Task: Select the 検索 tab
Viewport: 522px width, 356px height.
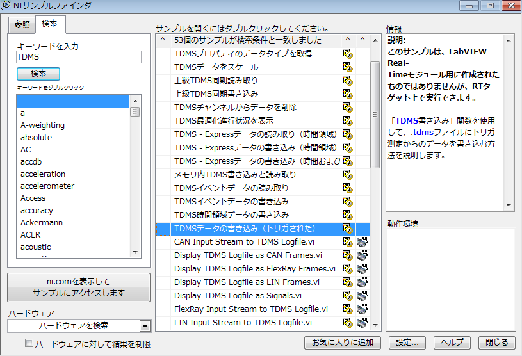Action: tap(50, 24)
